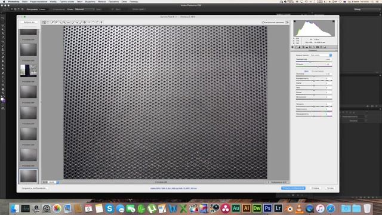Open the zoom level dropdown below preview
This screenshot has height=215, width=382.
click(58, 182)
